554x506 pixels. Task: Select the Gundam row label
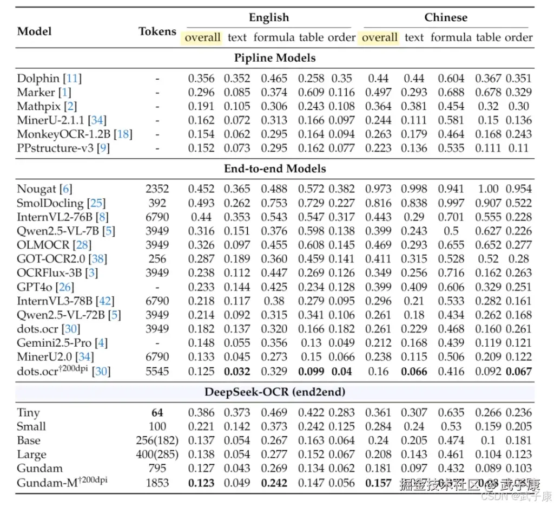pyautogui.click(x=39, y=469)
